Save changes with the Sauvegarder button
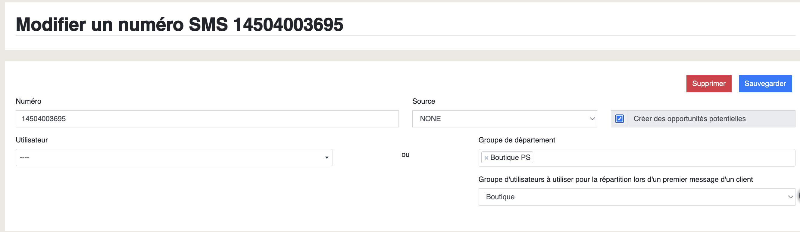 tap(764, 84)
